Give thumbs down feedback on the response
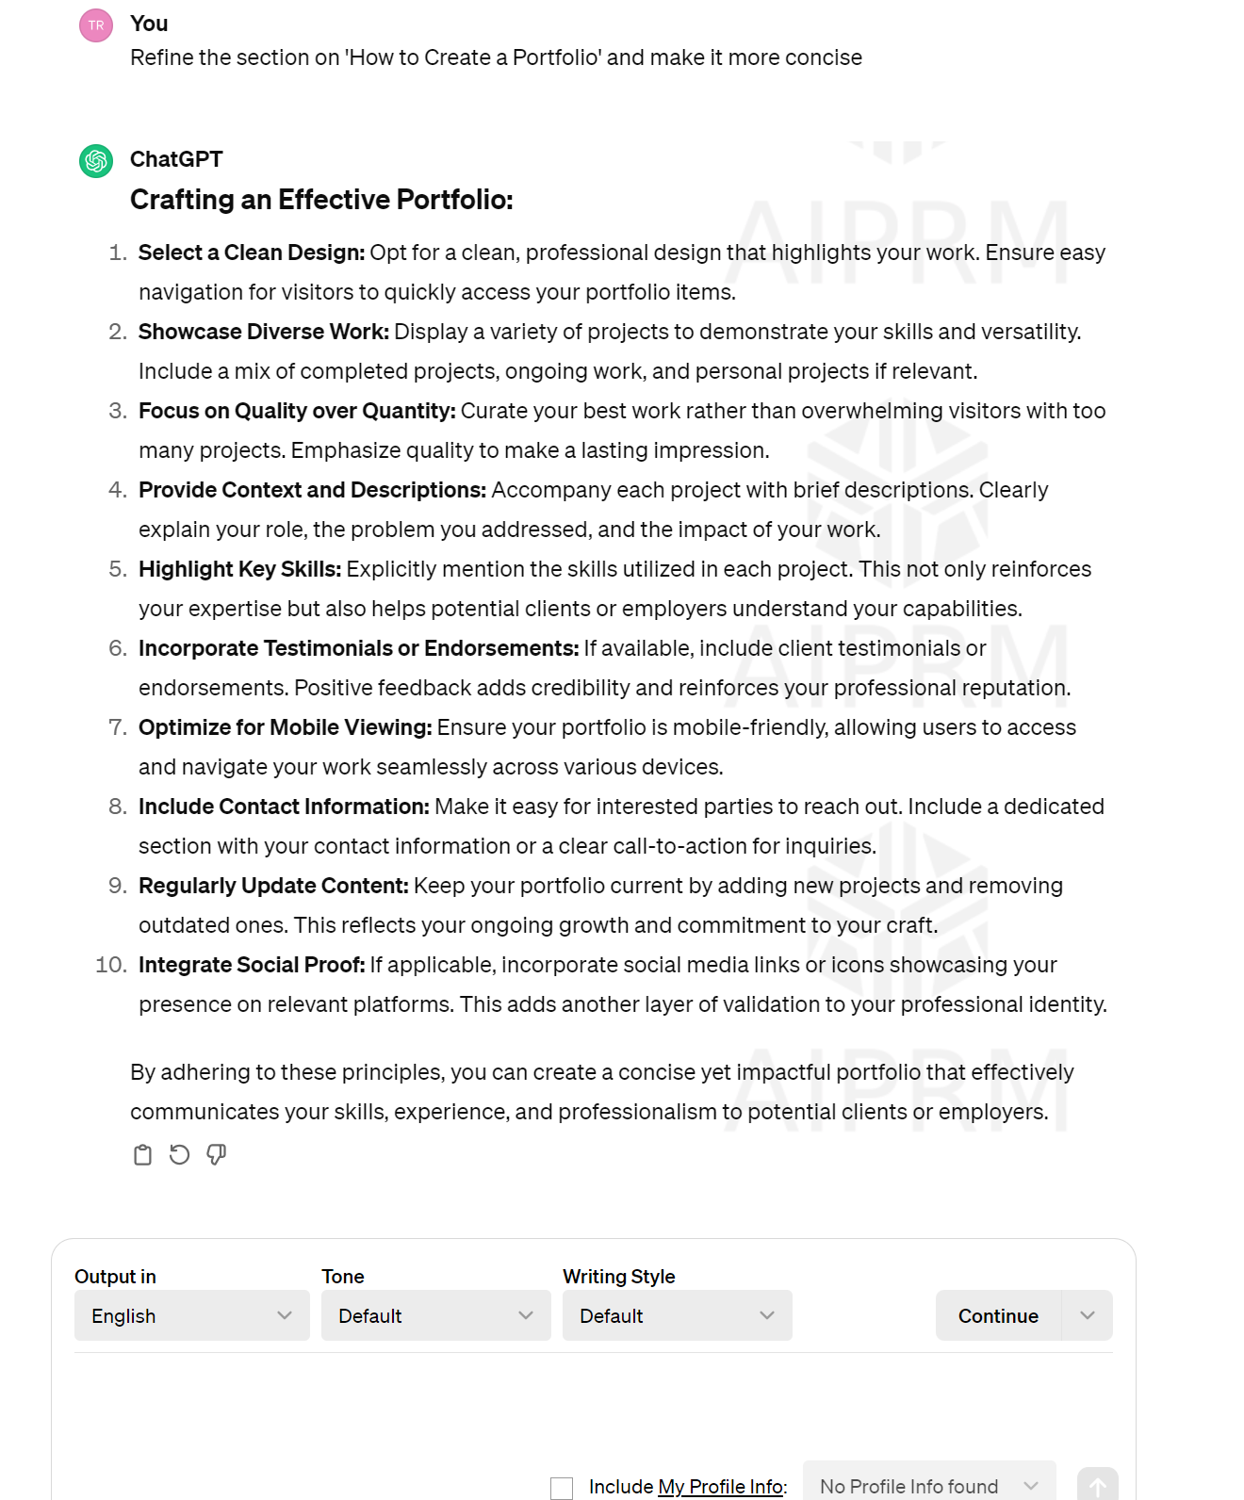1244x1500 pixels. pyautogui.click(x=217, y=1154)
